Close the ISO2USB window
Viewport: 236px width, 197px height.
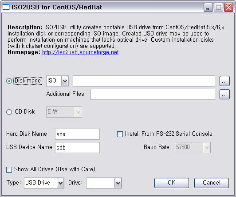(x=228, y=7)
